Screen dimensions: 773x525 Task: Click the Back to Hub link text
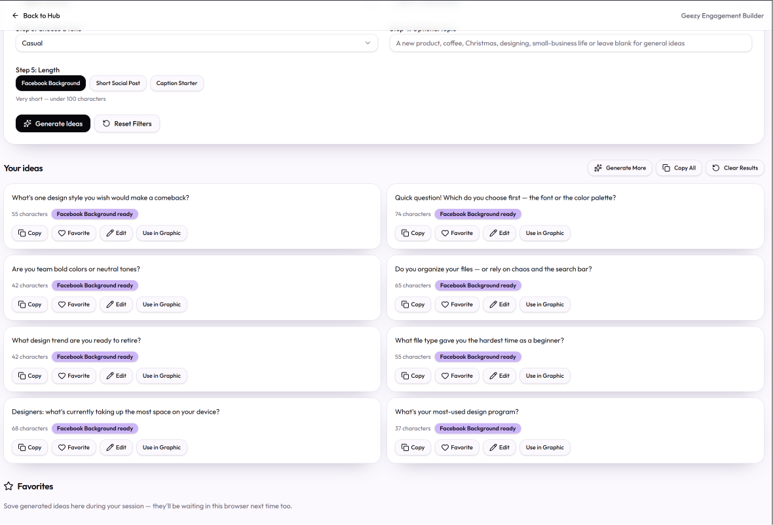click(x=41, y=16)
